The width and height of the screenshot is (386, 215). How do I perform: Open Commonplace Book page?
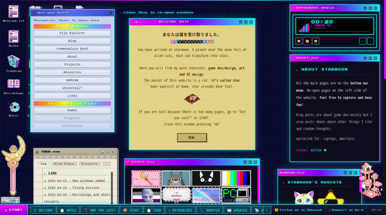(x=72, y=49)
